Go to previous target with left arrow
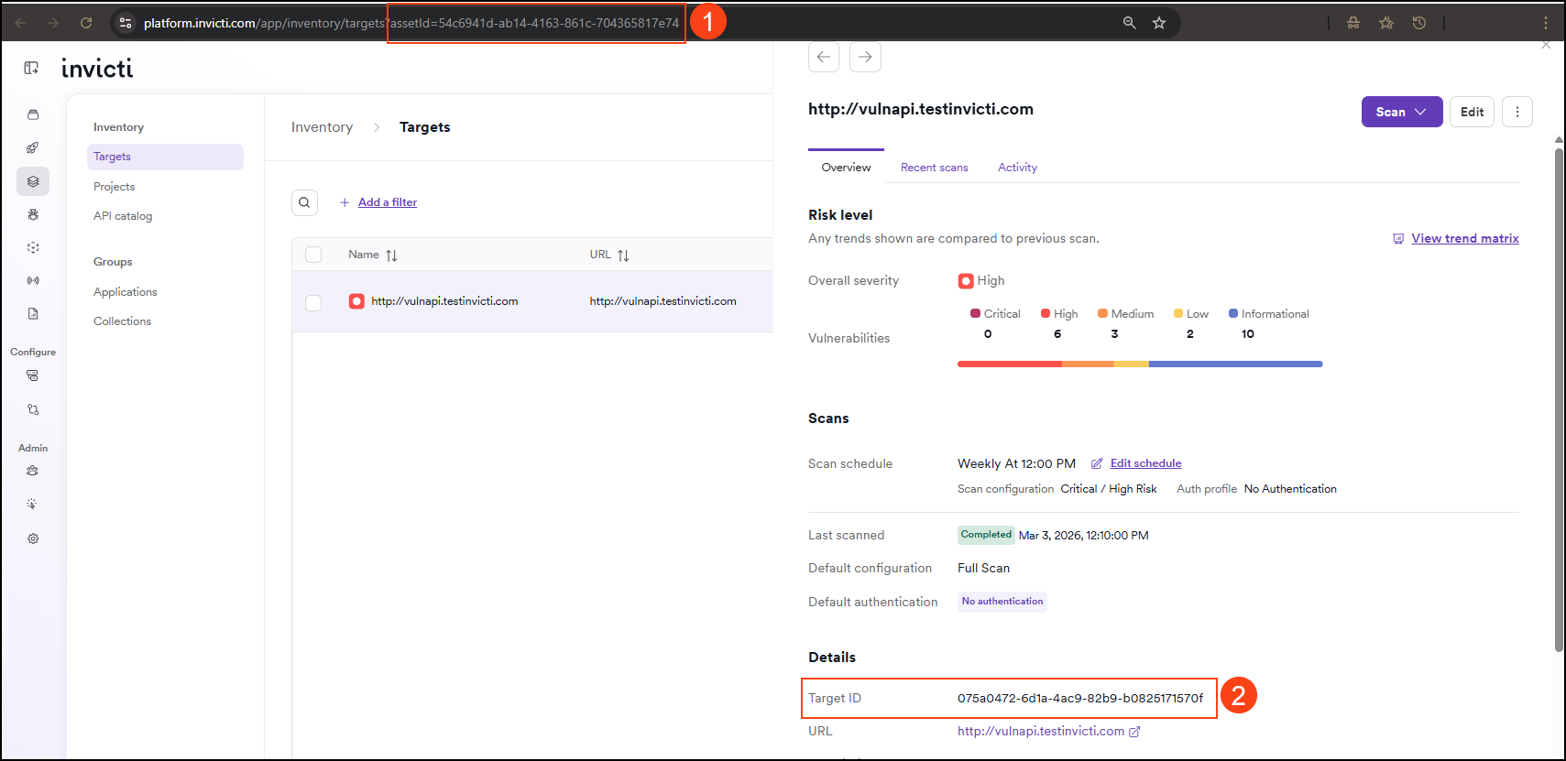 coord(824,57)
